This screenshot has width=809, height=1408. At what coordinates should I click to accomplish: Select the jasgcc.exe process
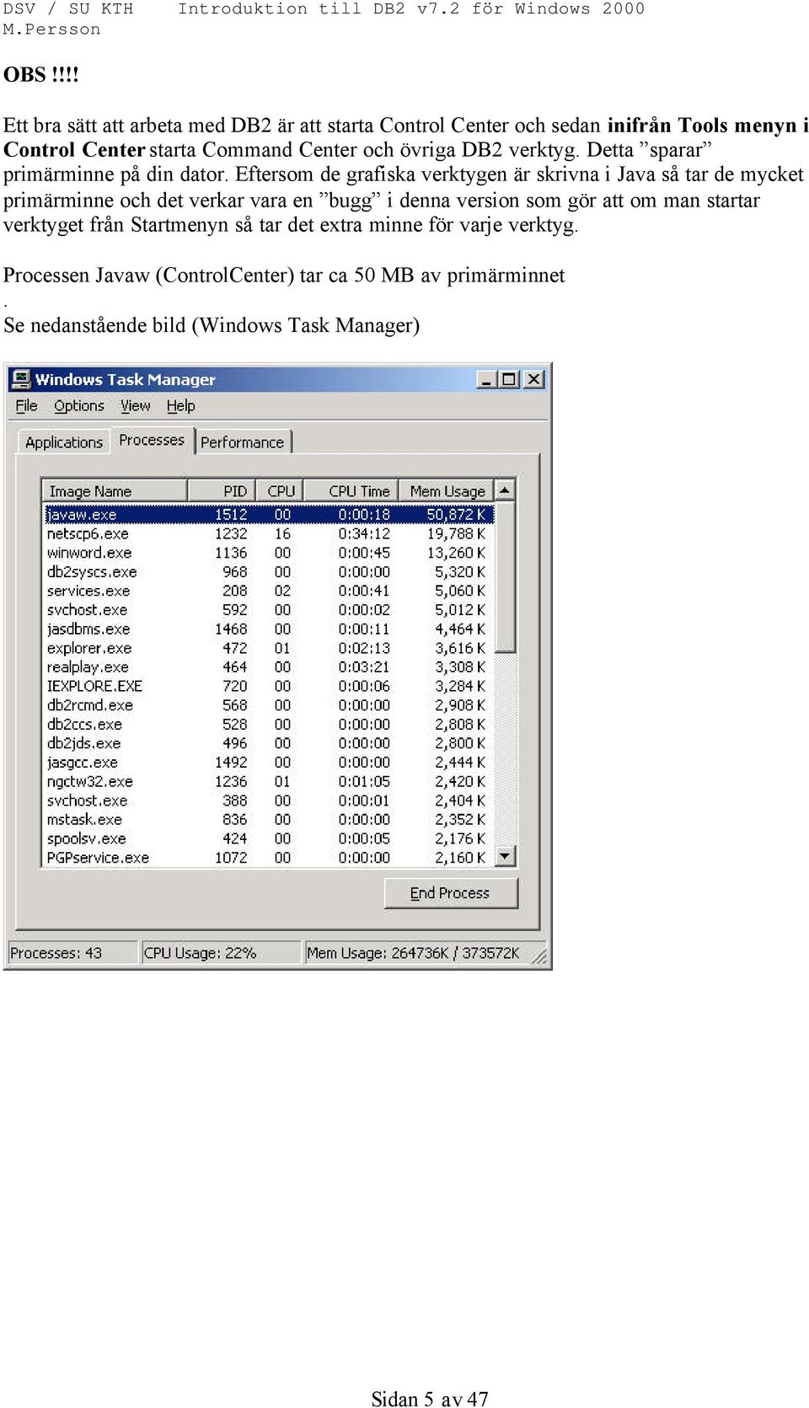click(x=268, y=763)
